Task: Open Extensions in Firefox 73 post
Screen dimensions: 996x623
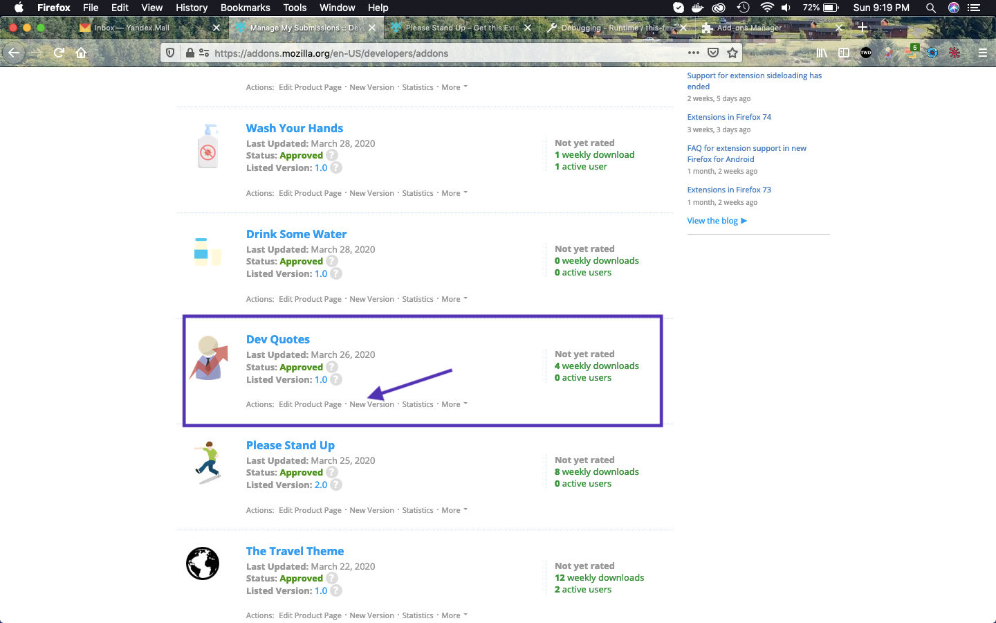Action: (729, 190)
